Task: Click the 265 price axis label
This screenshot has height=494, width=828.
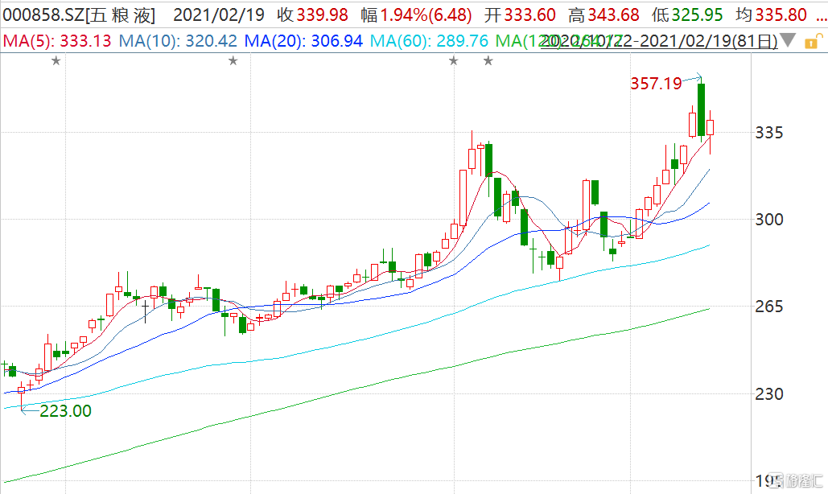Action: click(769, 307)
